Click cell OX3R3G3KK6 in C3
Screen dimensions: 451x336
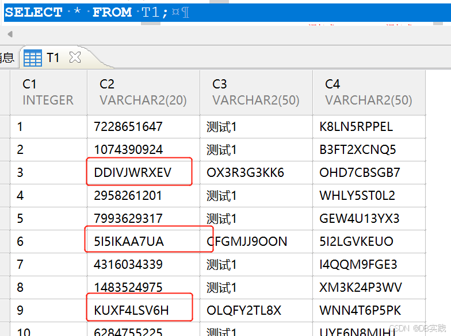[x=256, y=172]
